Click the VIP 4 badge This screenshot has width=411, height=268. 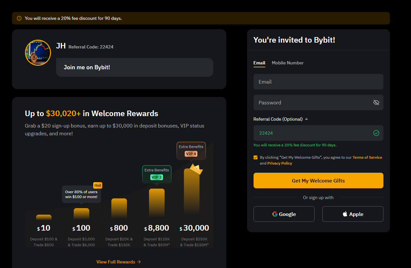click(191, 154)
